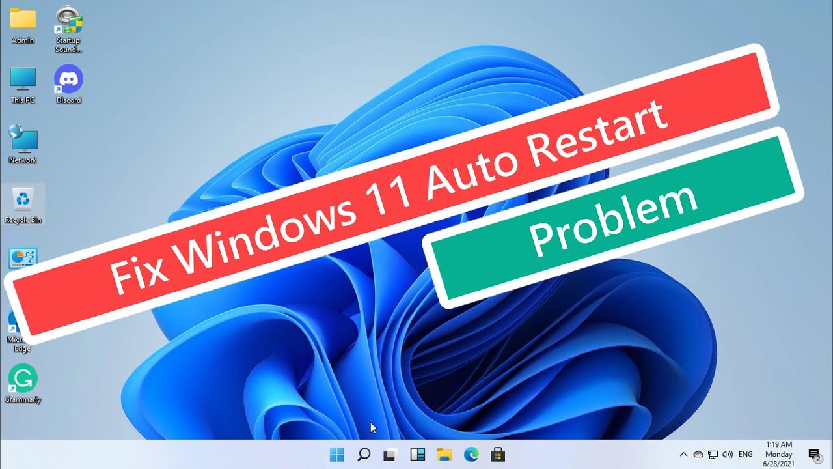Open the Widgets panel

417,455
